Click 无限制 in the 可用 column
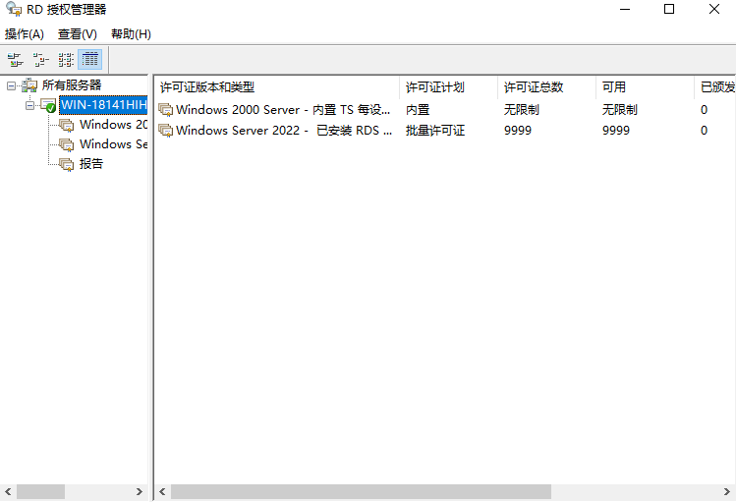Screen dimensions: 736x502 (620, 110)
